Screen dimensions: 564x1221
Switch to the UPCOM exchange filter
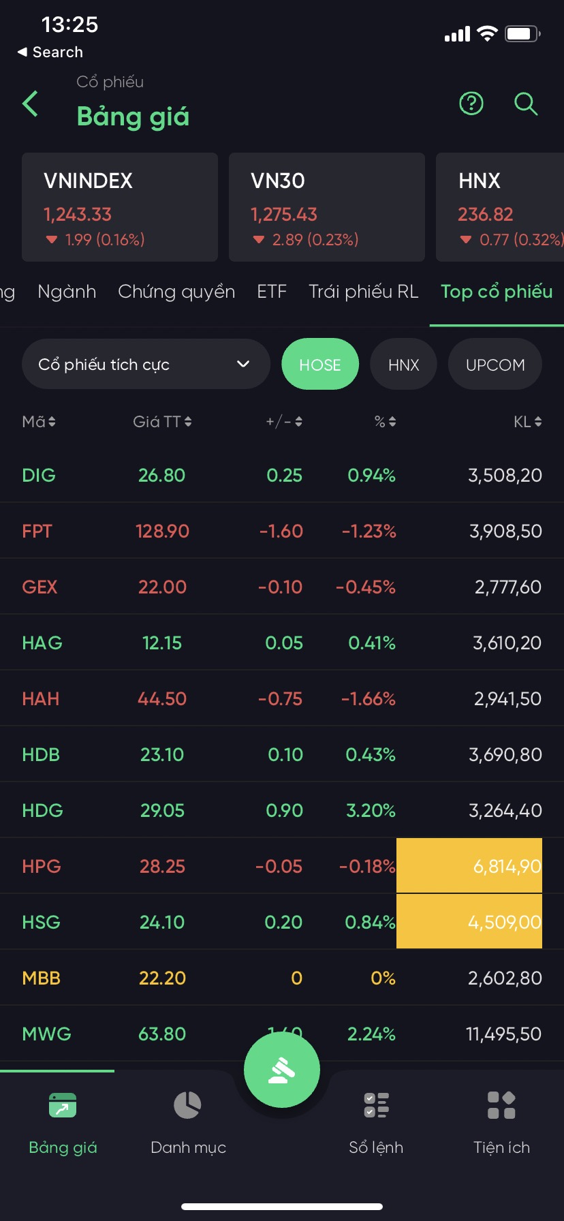(x=495, y=365)
